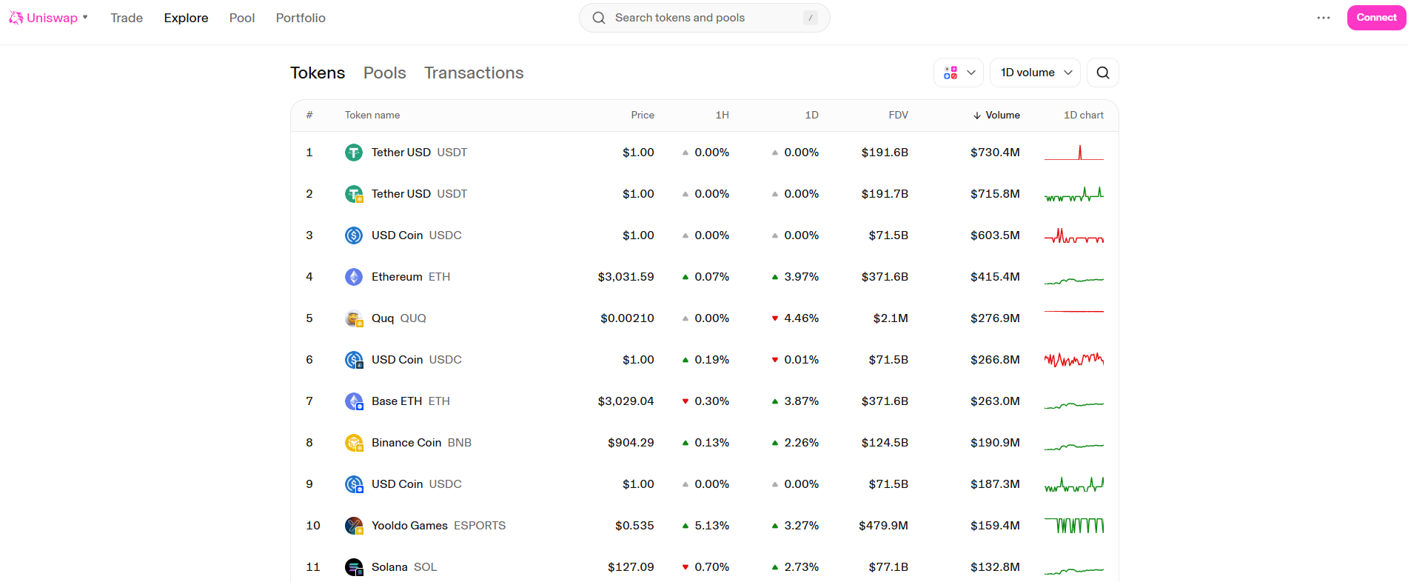
Task: Open the 1D volume dropdown
Action: pyautogui.click(x=1035, y=73)
